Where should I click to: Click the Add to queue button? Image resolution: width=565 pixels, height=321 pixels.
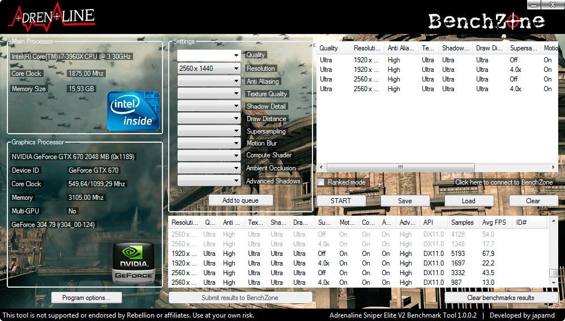(241, 200)
